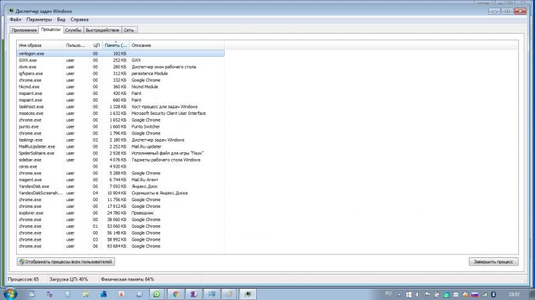Select mspaint.exe using 420 КБ
This screenshot has width=535, height=300.
[x=120, y=94]
